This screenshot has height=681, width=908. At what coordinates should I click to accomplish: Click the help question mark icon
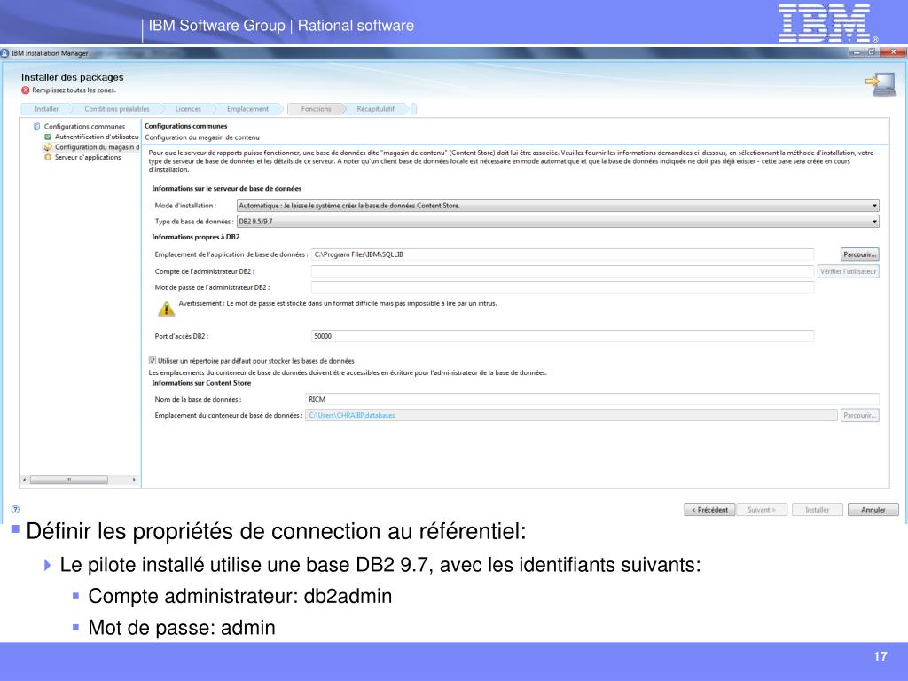pos(16,509)
